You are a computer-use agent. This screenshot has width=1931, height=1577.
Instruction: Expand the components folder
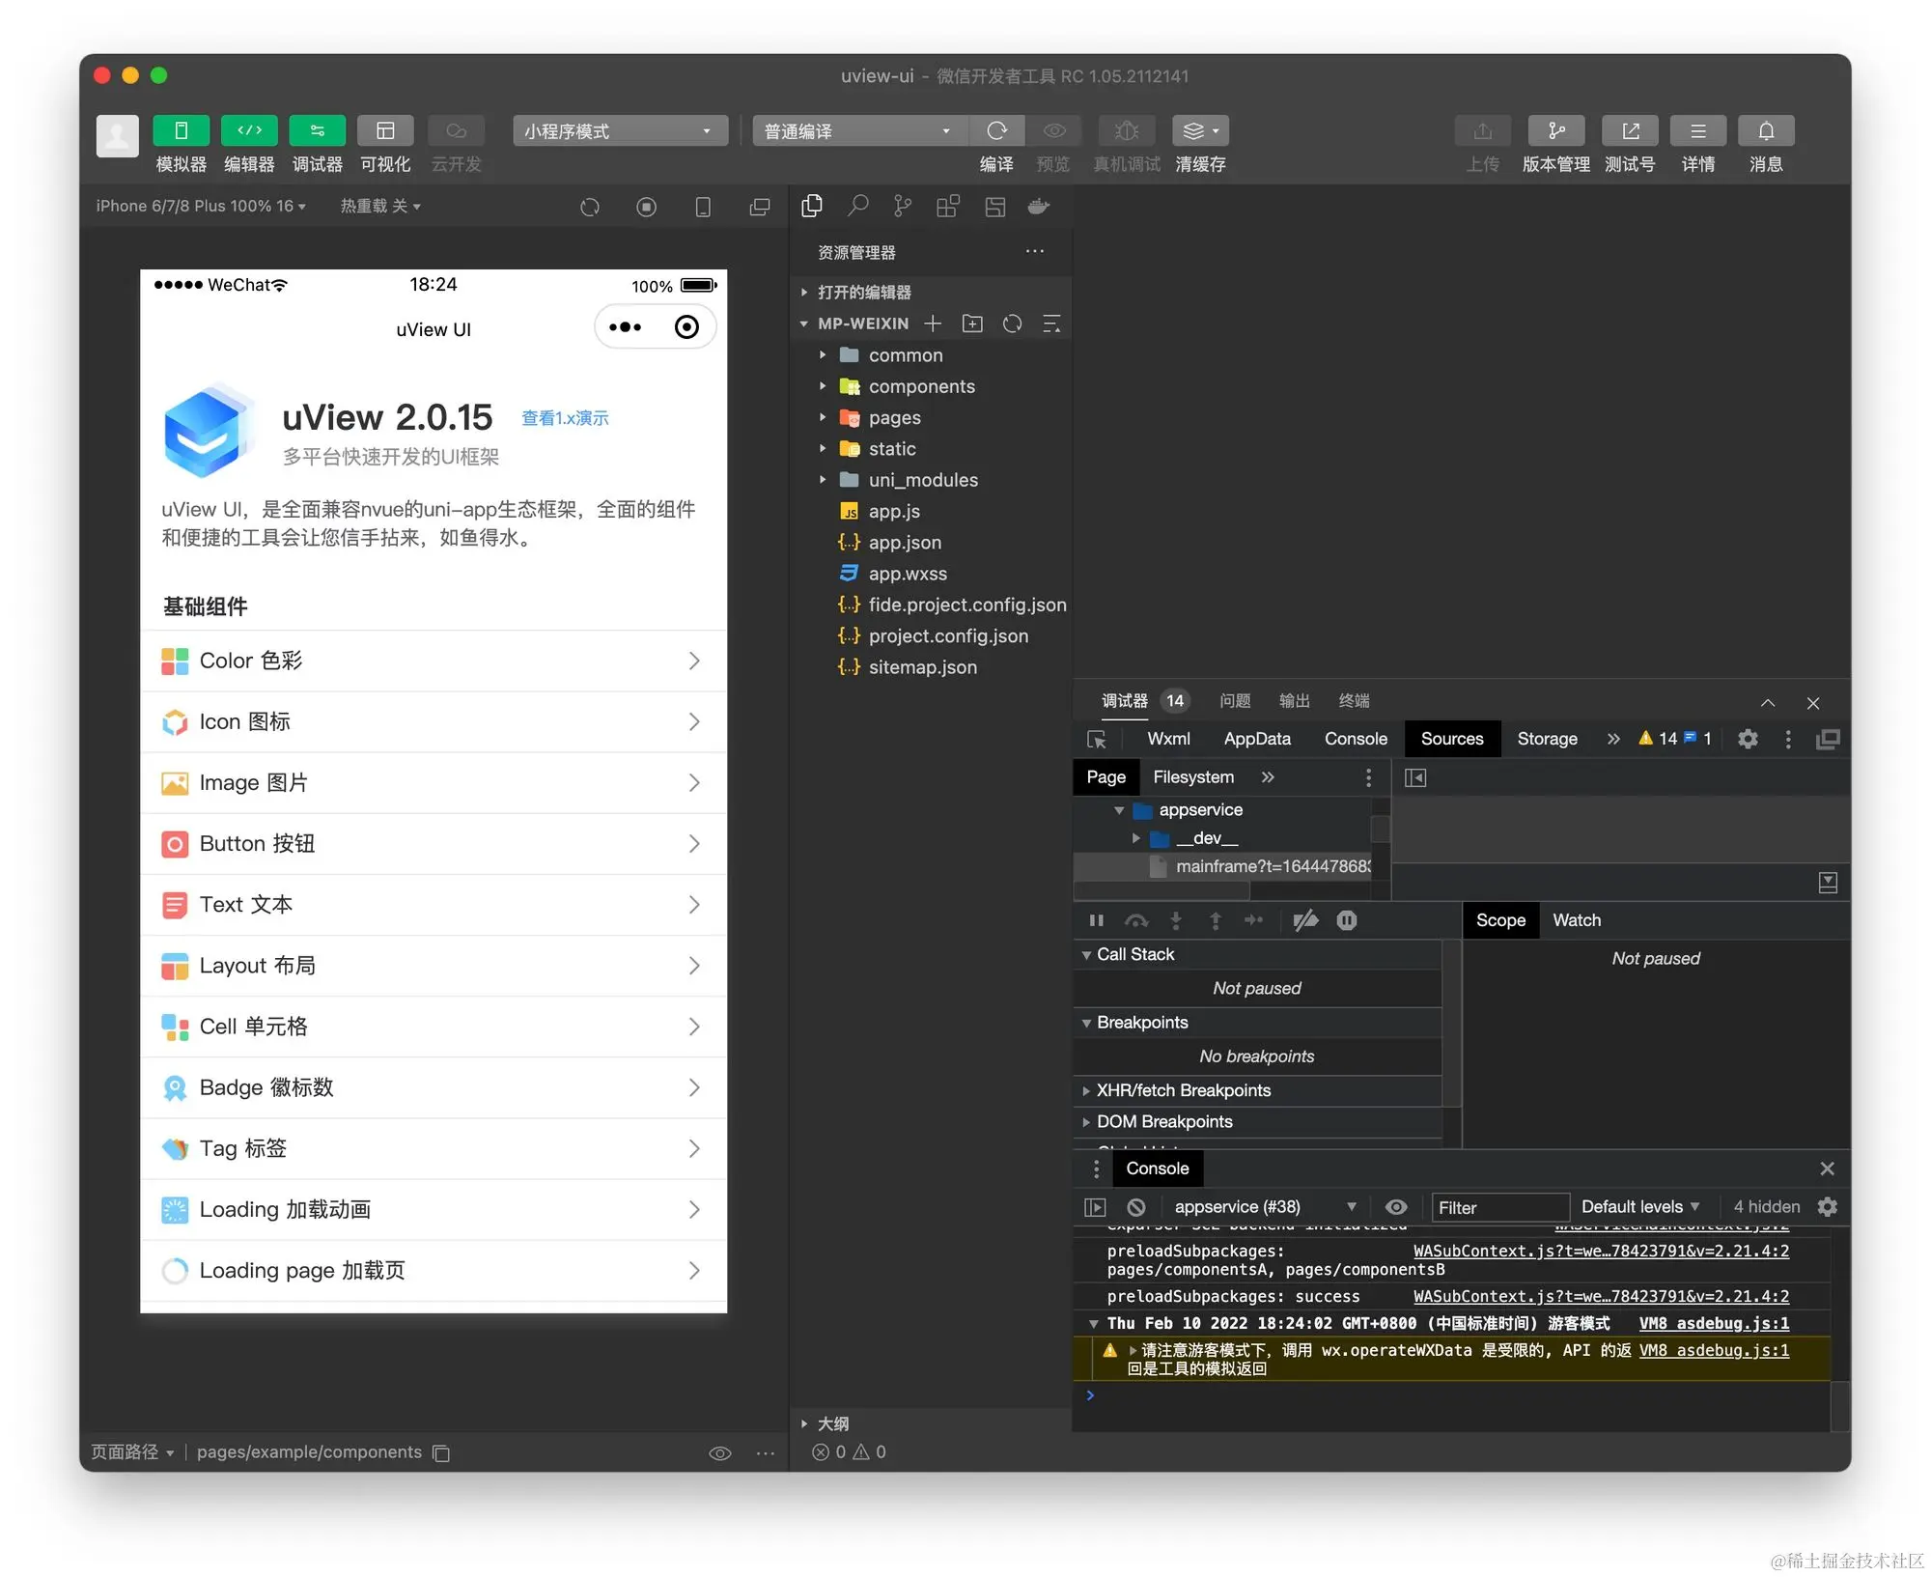click(921, 386)
